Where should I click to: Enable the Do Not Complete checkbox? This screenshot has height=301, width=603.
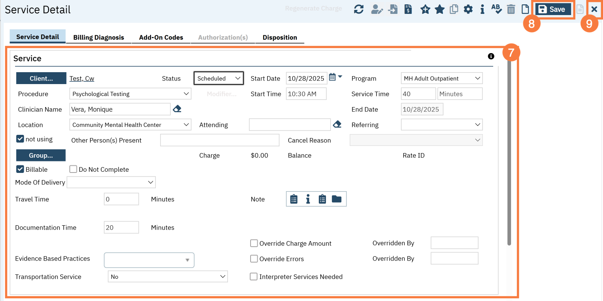pyautogui.click(x=73, y=169)
